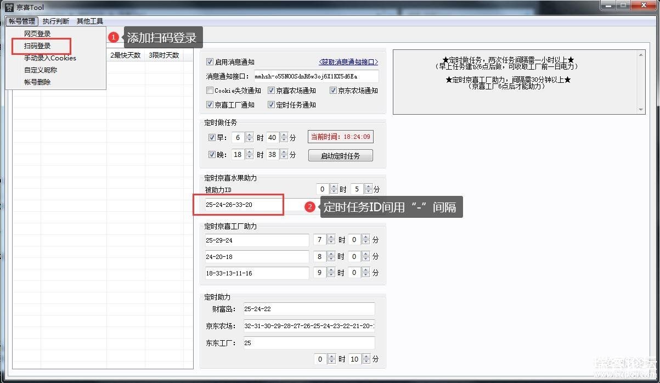
Task: Click the info panel scrollbar up arrow
Action: (641, 54)
